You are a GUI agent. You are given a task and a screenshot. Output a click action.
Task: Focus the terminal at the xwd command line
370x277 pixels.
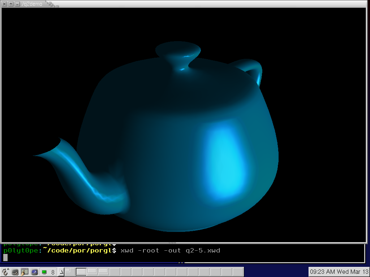pyautogui.click(x=170, y=250)
